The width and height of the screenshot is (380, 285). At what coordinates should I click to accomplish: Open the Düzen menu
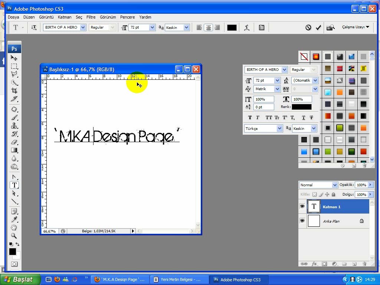(29, 17)
